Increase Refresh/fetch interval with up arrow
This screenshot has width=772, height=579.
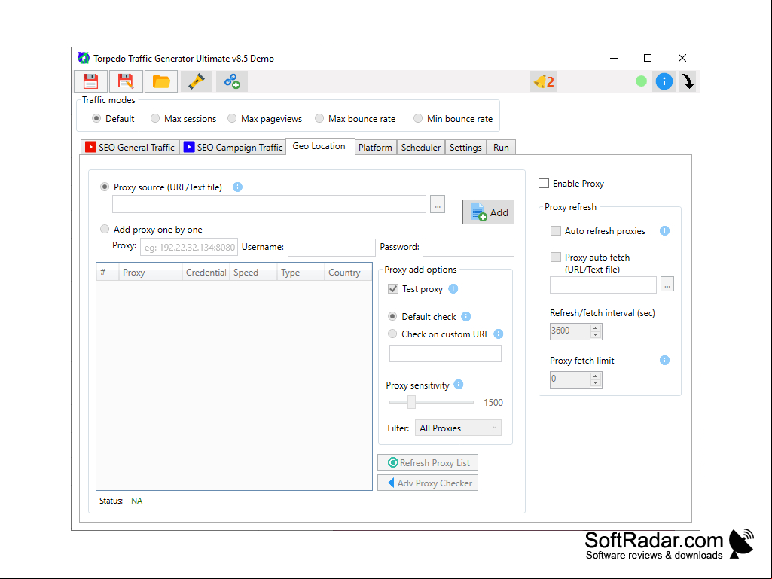[x=596, y=328]
